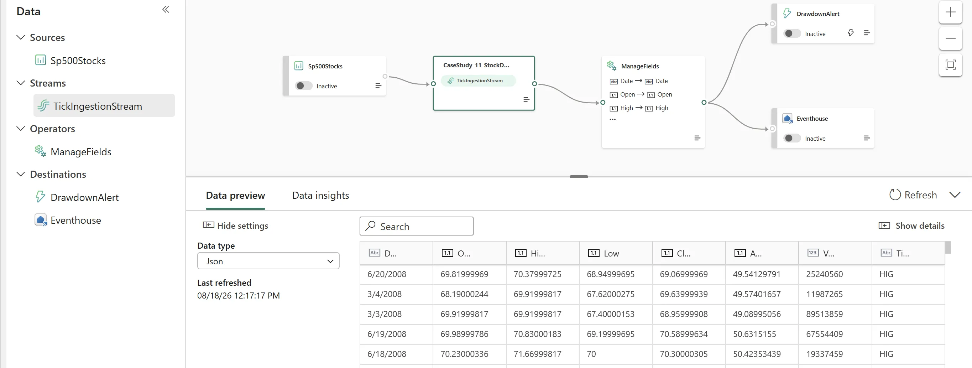Collapse the Data panel with the double-chevron icon
Image resolution: width=972 pixels, height=368 pixels.
[166, 9]
